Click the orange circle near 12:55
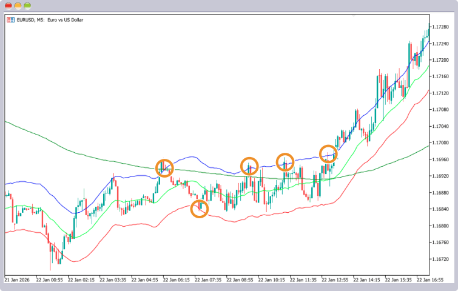Screen dimensions: 458x291 point(328,154)
